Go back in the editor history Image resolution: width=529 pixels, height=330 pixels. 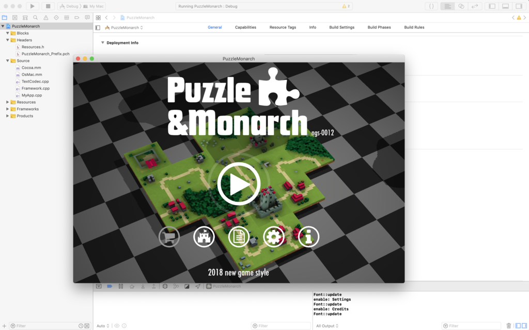tap(106, 18)
